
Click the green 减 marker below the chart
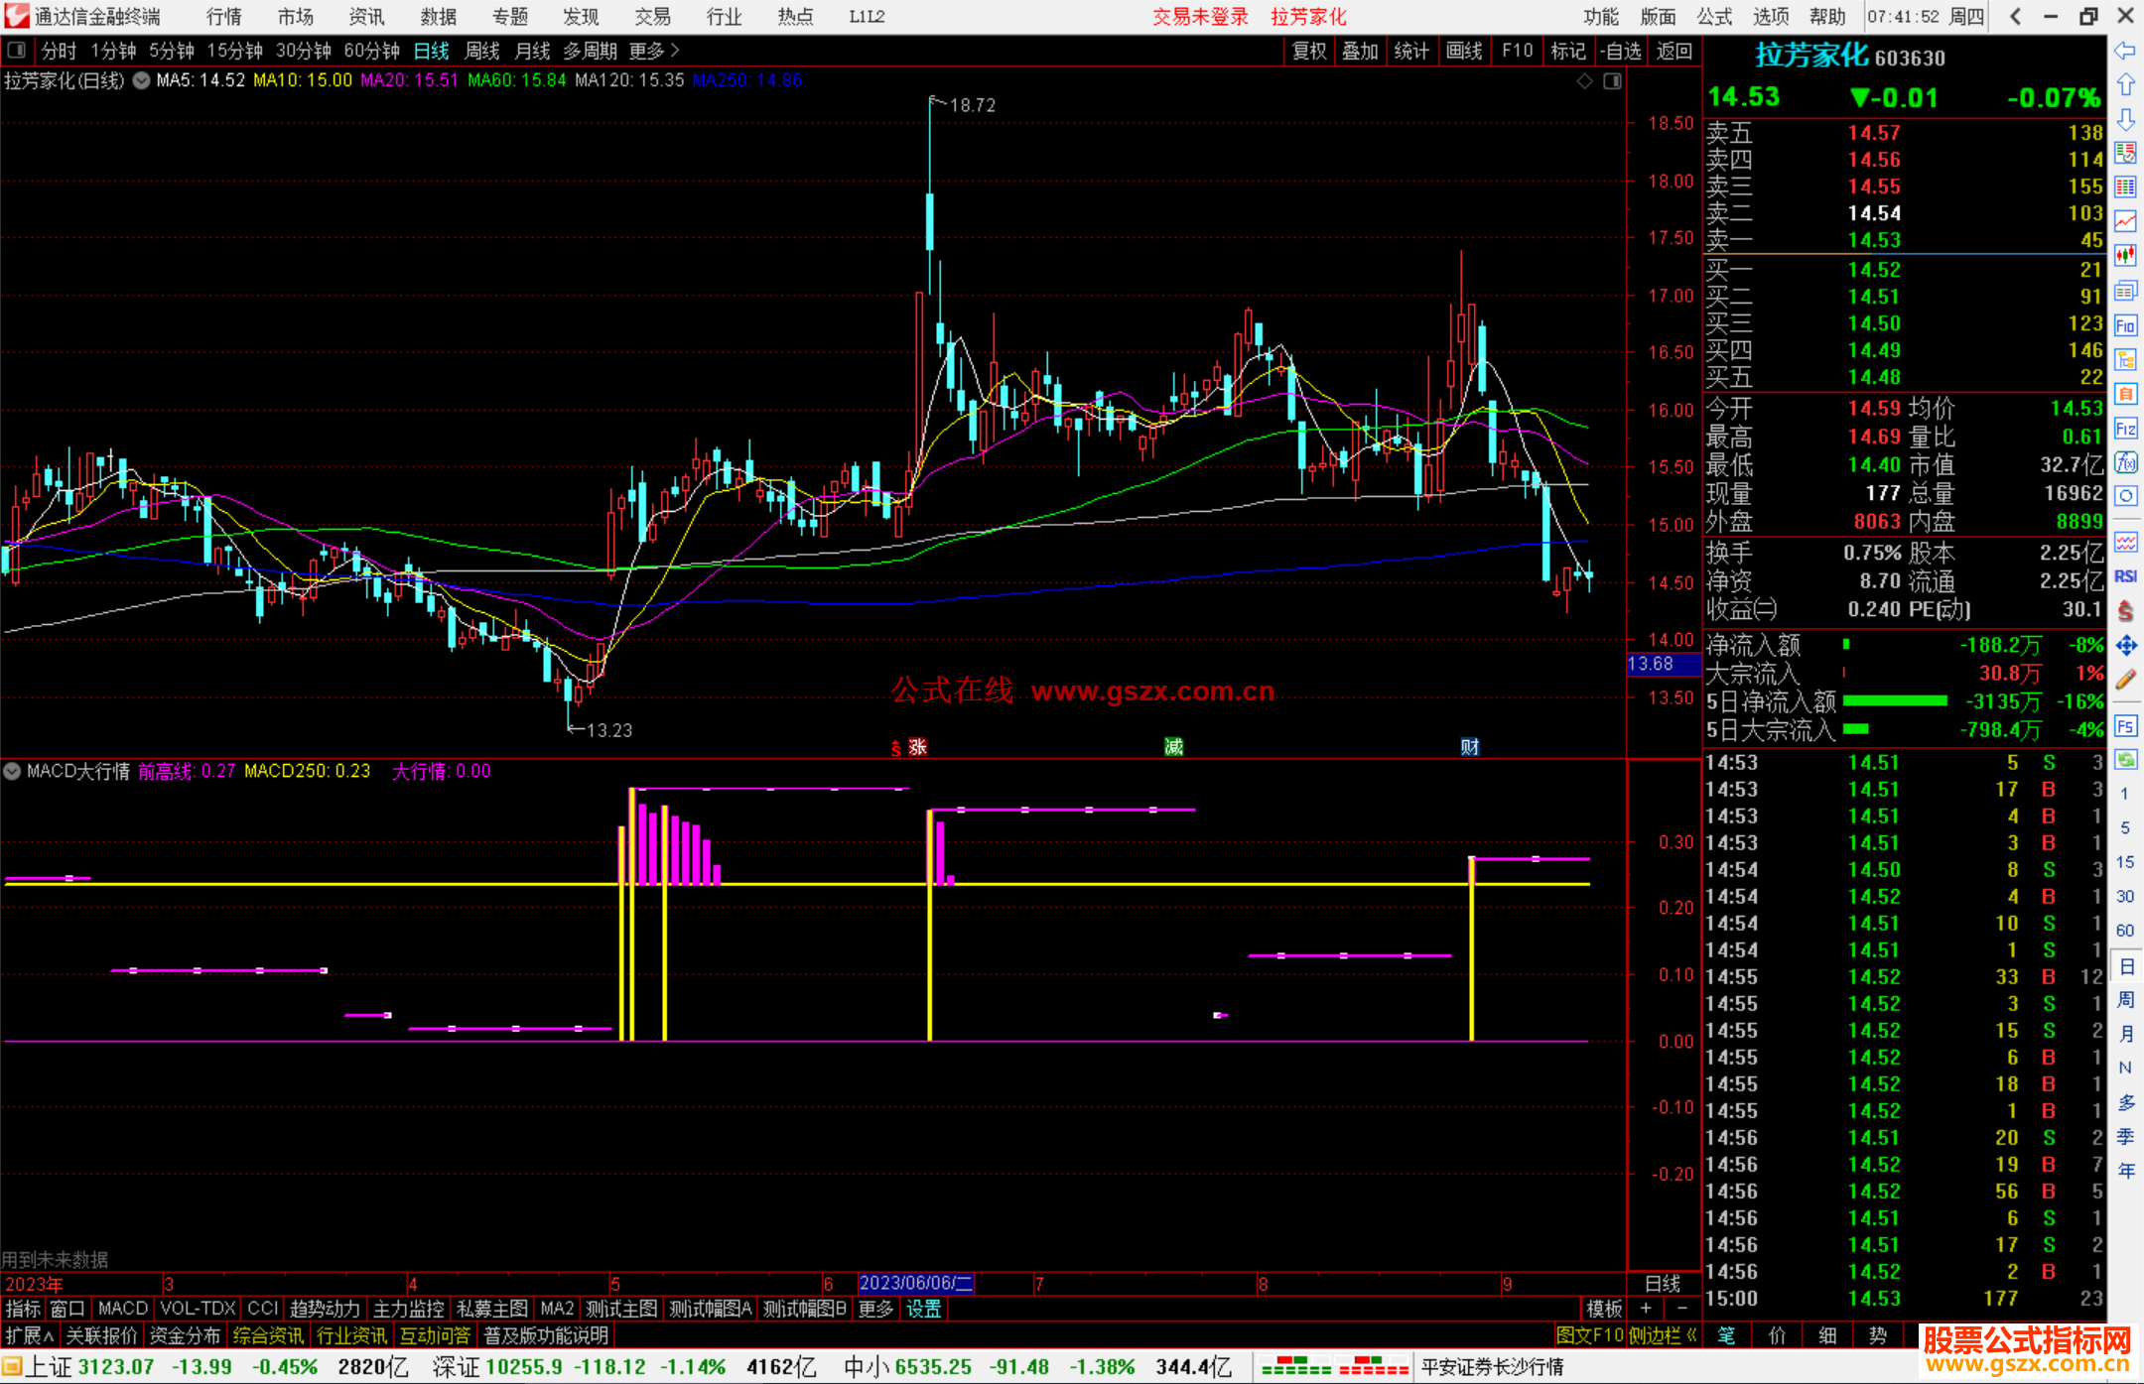point(1174,747)
